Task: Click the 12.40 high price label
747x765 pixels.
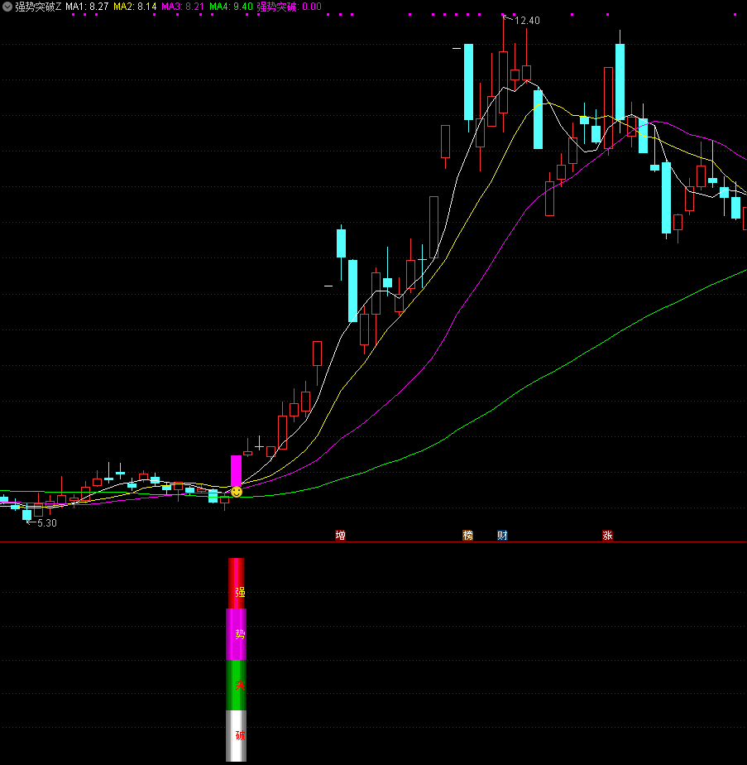Action: pos(527,21)
